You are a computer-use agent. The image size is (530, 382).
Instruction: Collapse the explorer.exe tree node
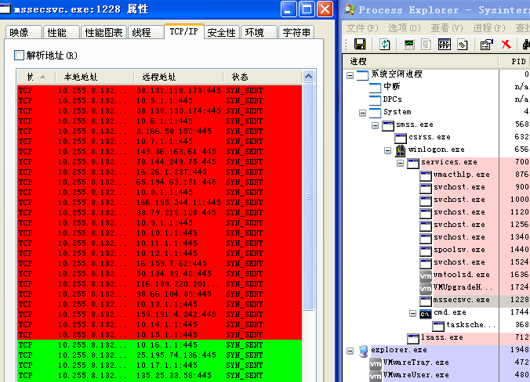[x=350, y=351]
